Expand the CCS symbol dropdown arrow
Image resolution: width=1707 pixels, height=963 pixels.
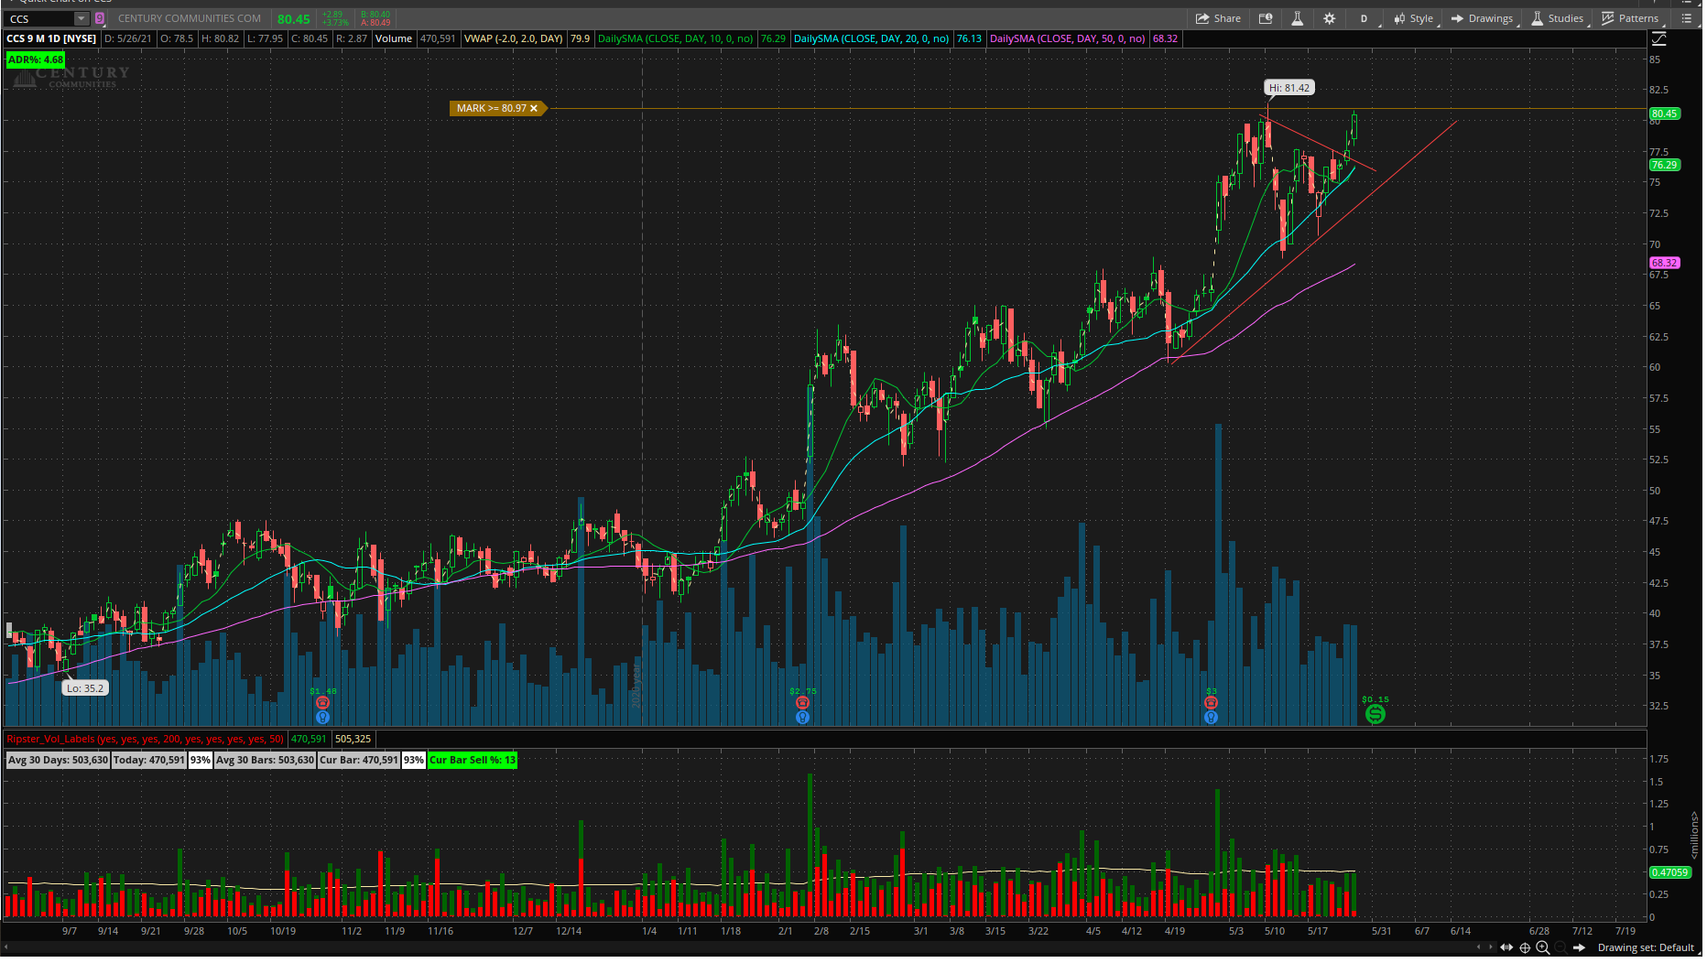tap(82, 19)
